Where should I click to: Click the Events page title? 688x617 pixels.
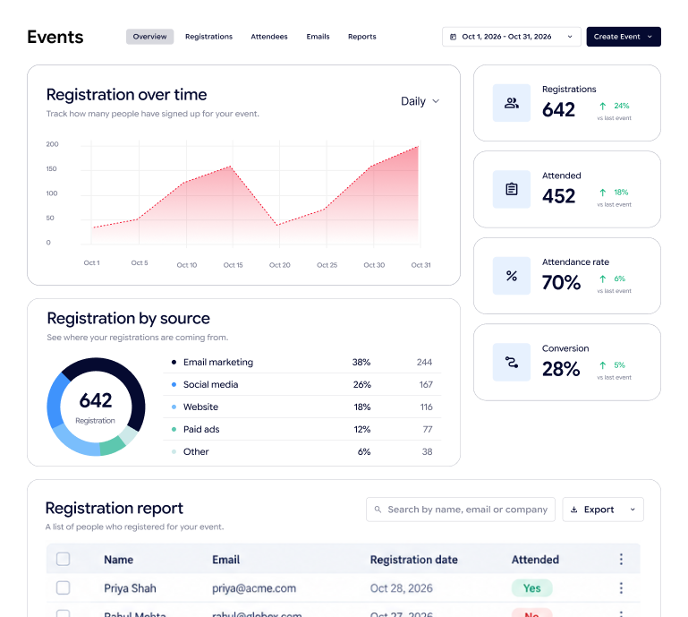55,37
